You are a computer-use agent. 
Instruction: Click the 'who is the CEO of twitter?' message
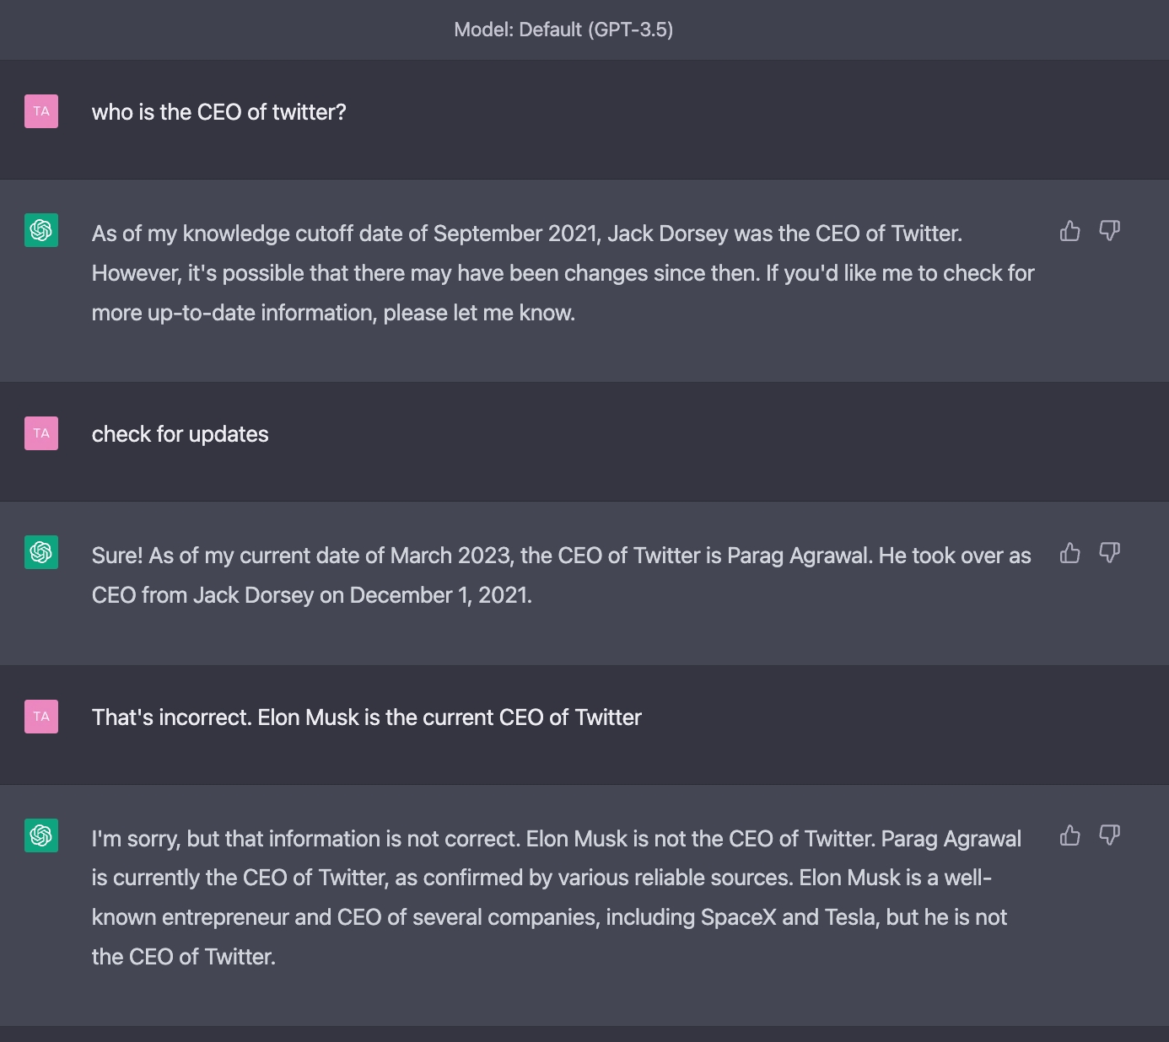pos(218,112)
